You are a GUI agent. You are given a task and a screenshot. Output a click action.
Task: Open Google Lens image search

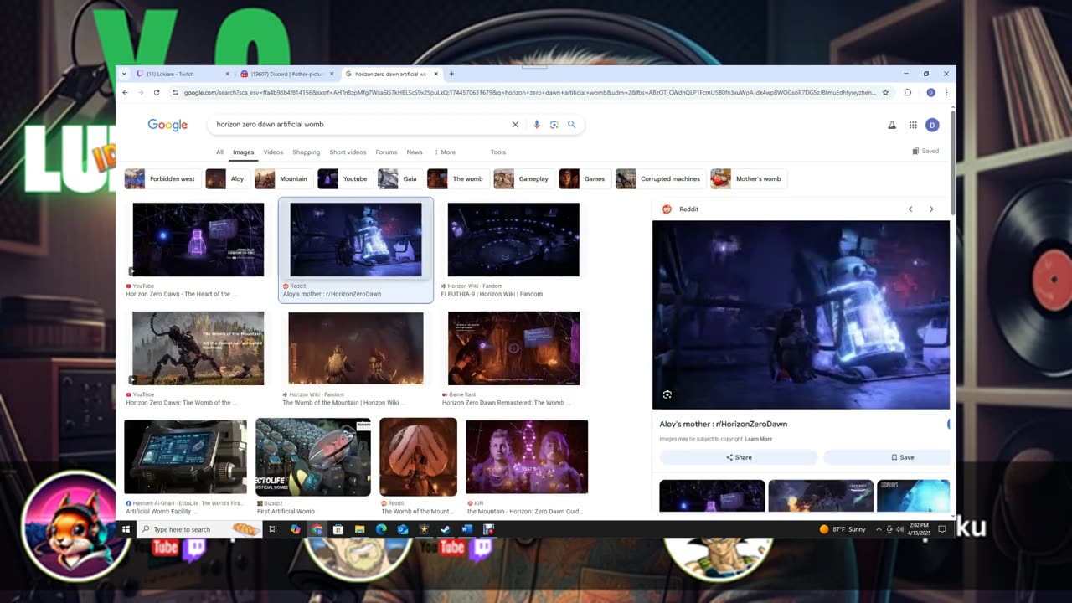(x=554, y=125)
